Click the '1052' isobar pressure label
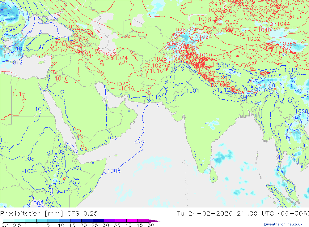 click(269, 19)
